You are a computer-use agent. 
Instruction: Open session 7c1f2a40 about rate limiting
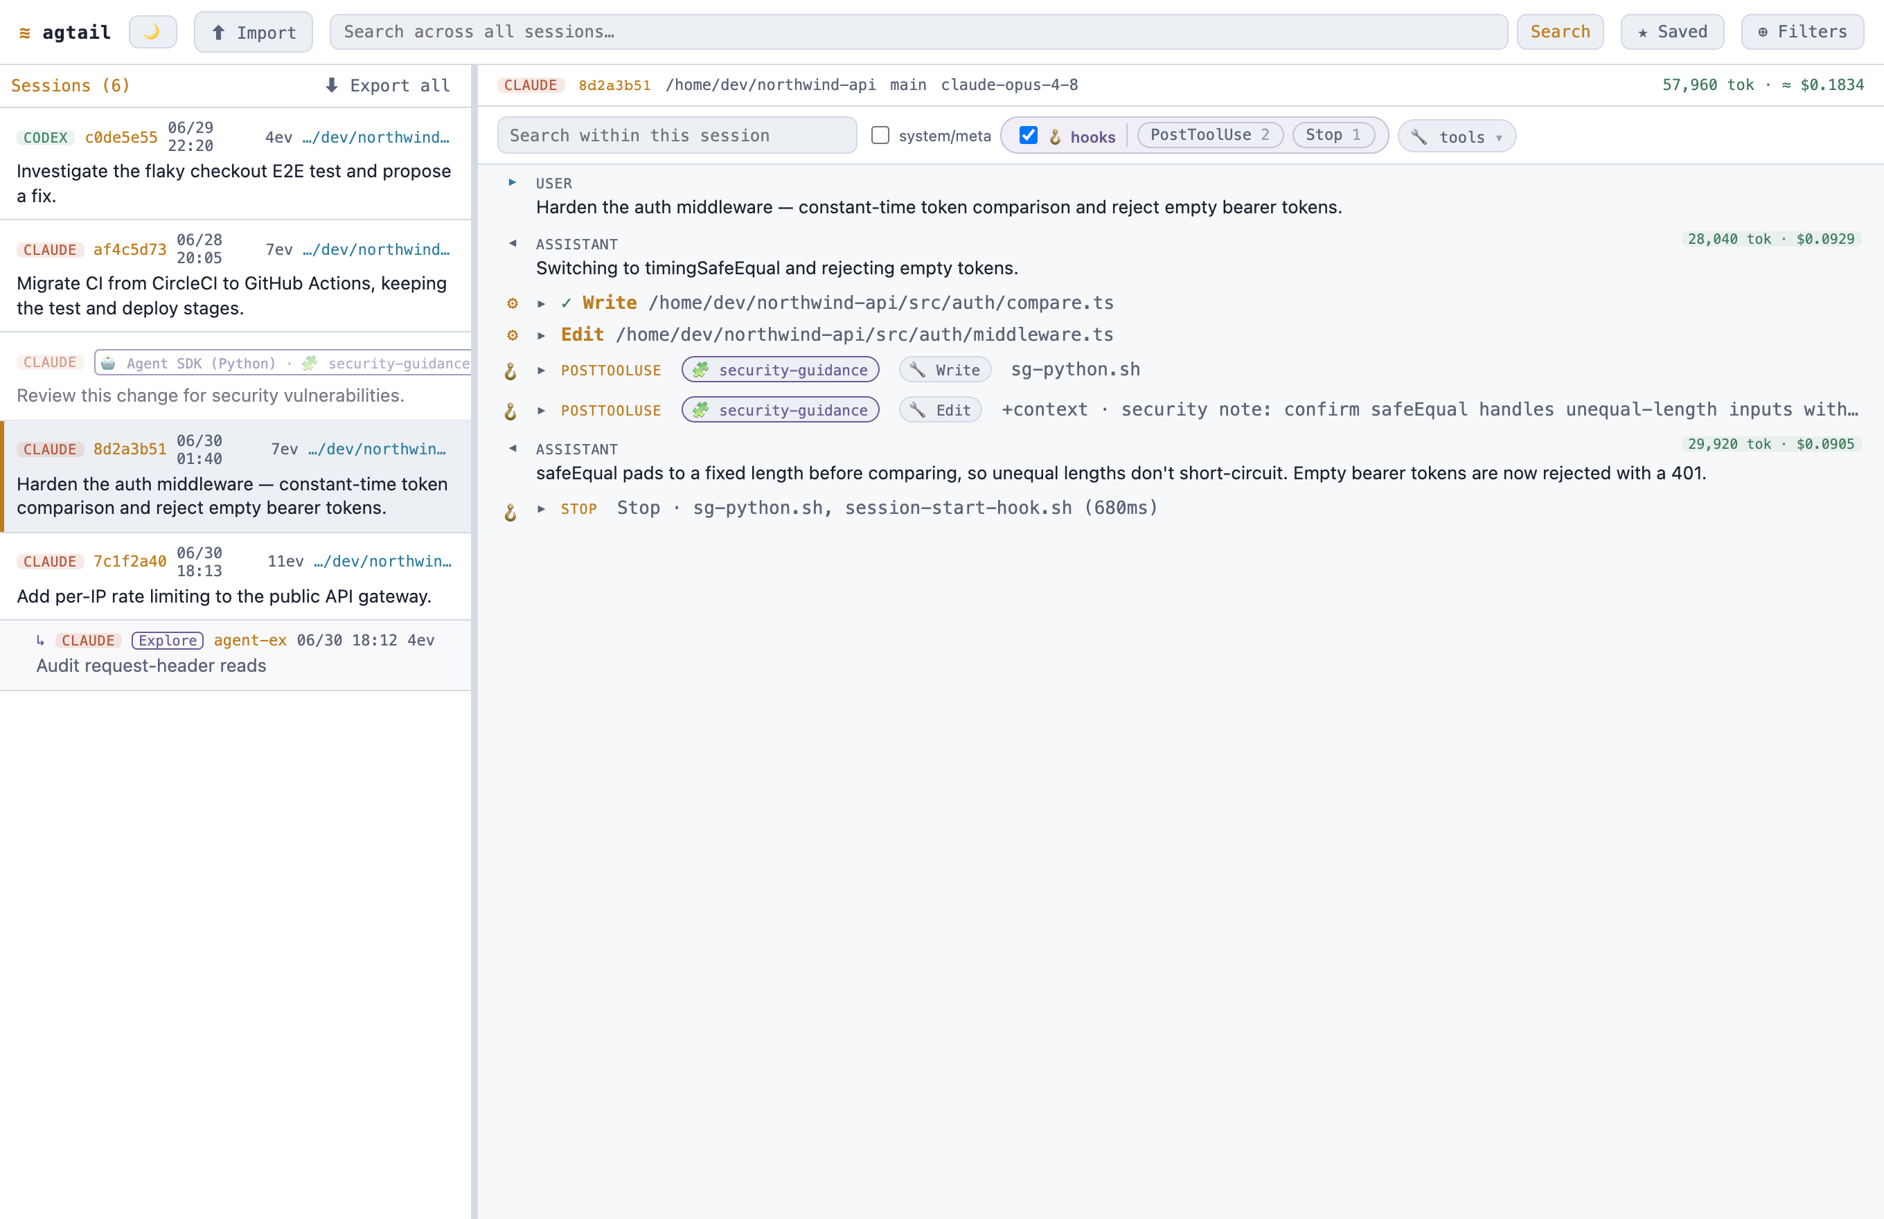click(236, 576)
